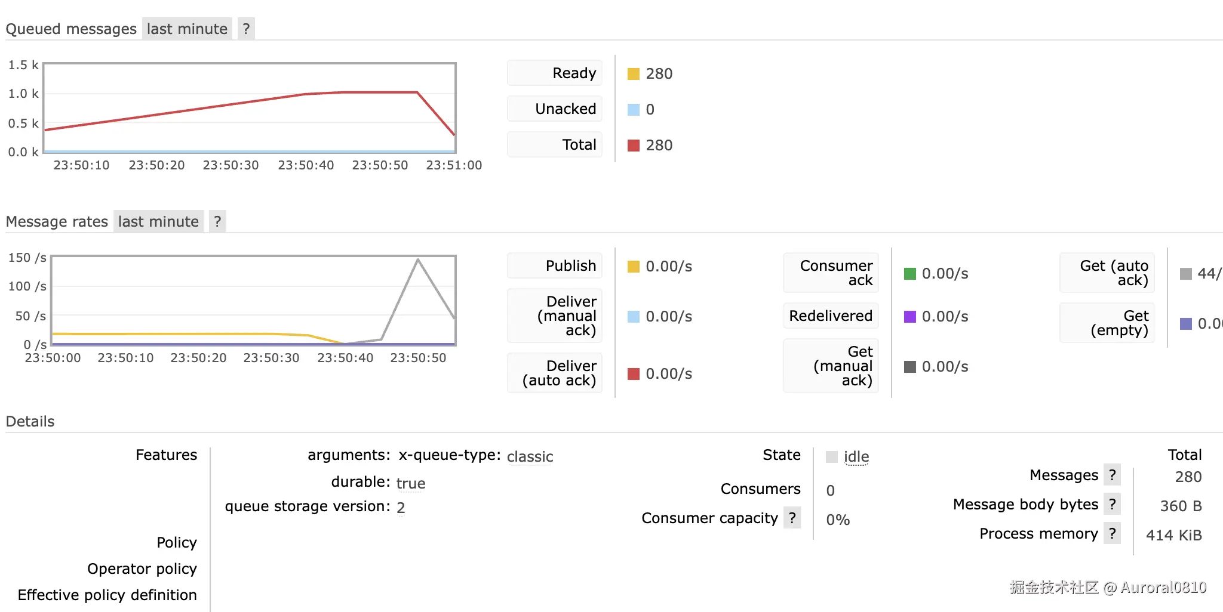Open Message rates 'last minute' range selector
The image size is (1223, 612).
[158, 221]
